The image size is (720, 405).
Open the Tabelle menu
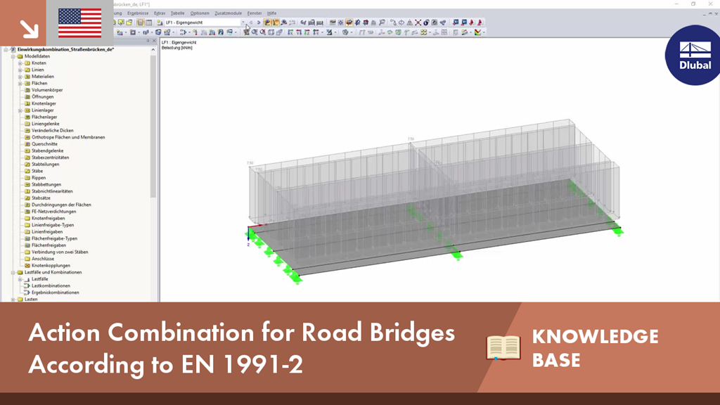click(x=177, y=13)
